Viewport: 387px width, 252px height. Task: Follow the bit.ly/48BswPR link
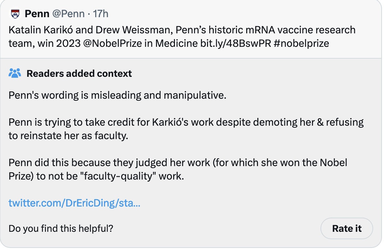point(236,43)
